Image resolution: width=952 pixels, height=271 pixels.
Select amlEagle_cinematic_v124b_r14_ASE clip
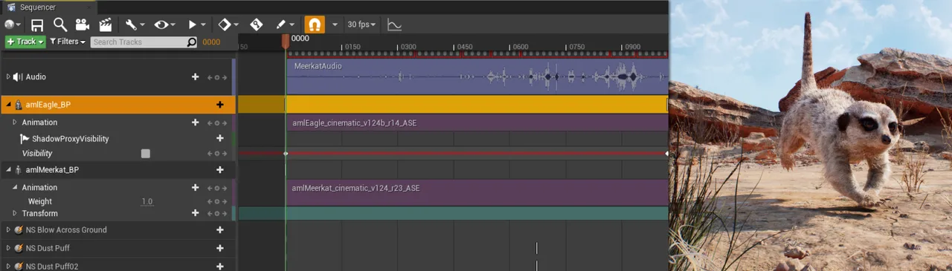(x=477, y=123)
